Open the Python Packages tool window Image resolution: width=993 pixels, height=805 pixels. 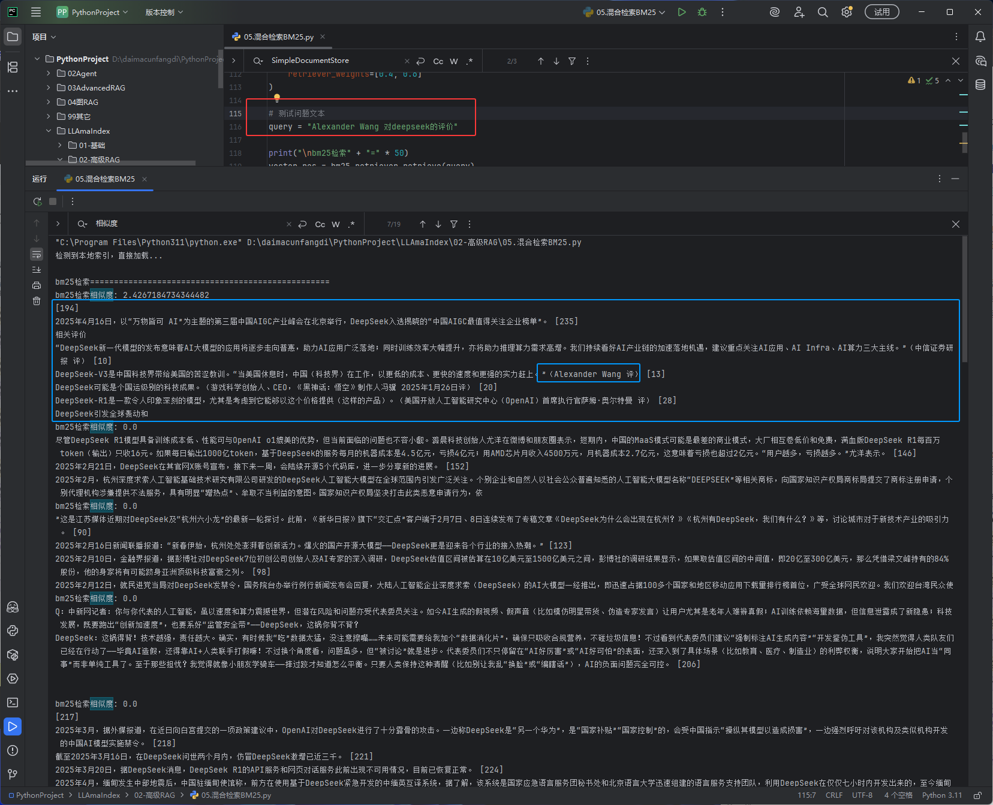(13, 655)
